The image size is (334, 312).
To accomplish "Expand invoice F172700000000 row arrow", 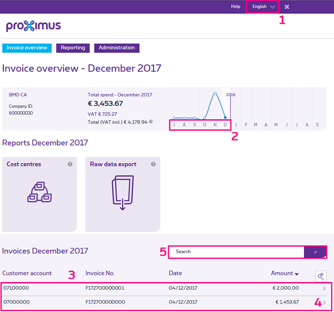I will coord(324,302).
